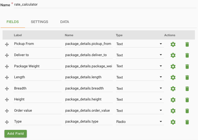Open settings gear for Pickup From field
The width and height of the screenshot is (198, 140).
(x=173, y=44)
